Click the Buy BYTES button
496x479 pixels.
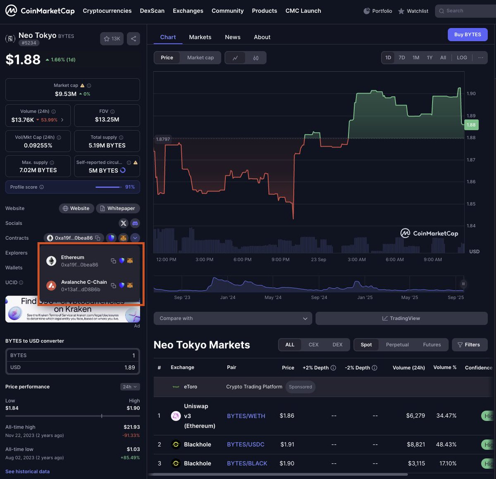click(467, 35)
